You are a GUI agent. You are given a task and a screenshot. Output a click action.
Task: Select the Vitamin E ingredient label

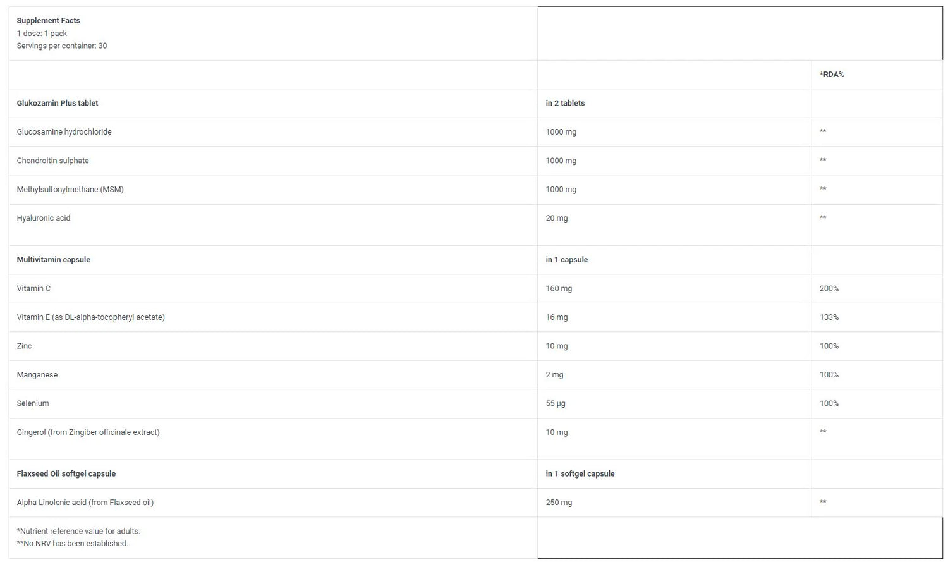[90, 317]
